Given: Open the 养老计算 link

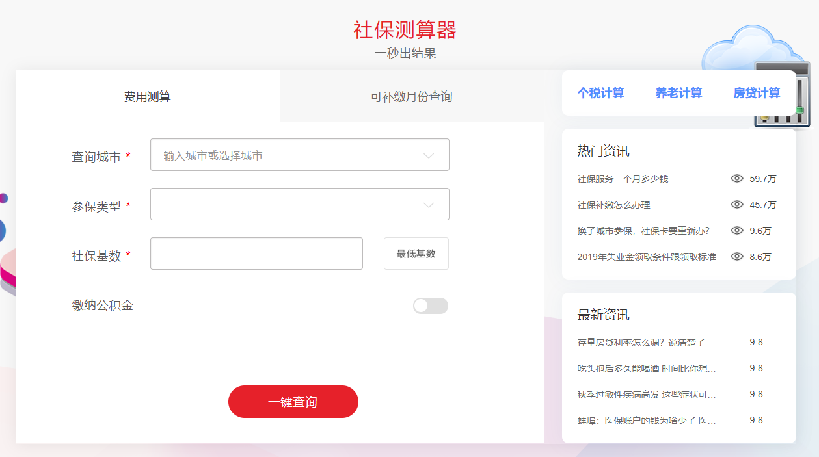Looking at the screenshot, I should pyautogui.click(x=679, y=93).
